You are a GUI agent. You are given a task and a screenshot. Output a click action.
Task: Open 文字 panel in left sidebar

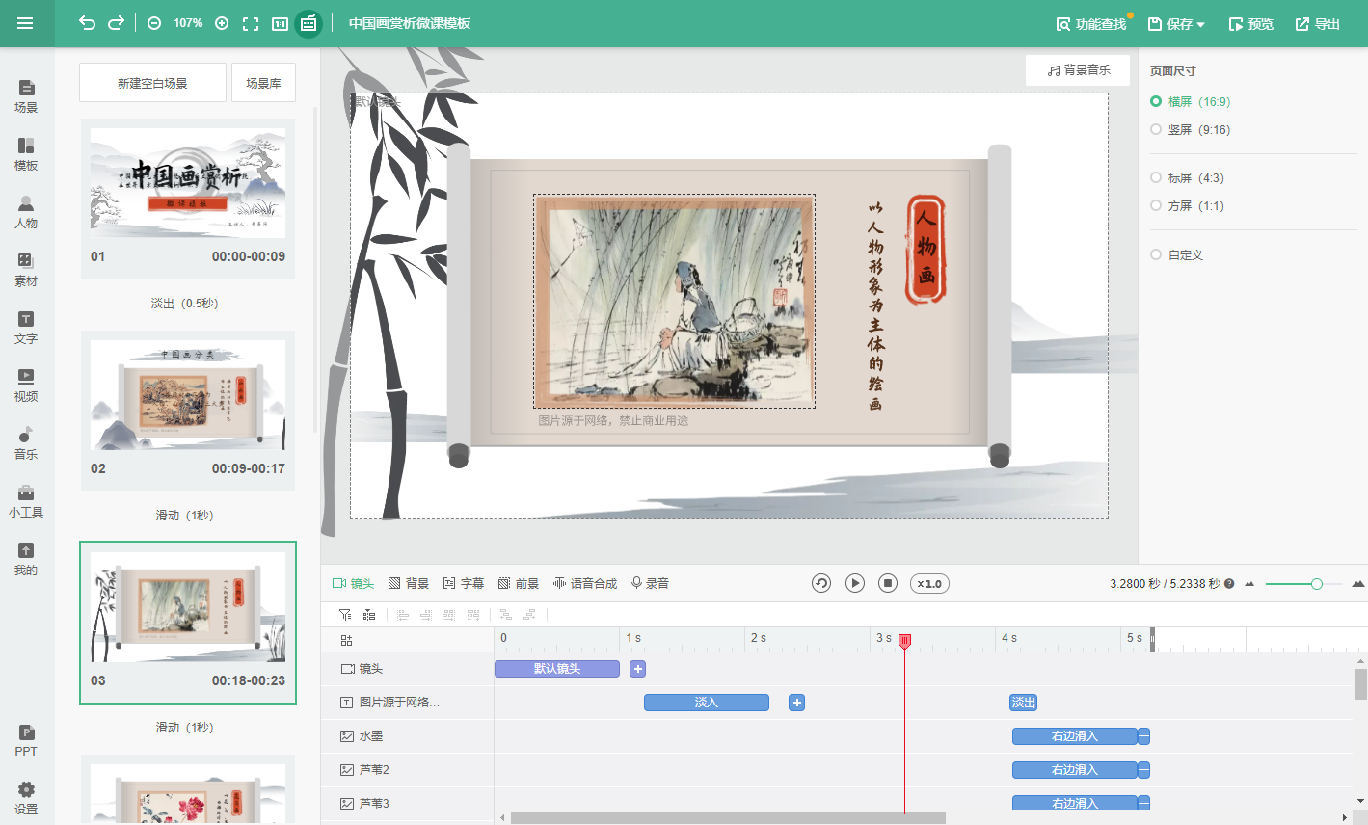tap(26, 328)
